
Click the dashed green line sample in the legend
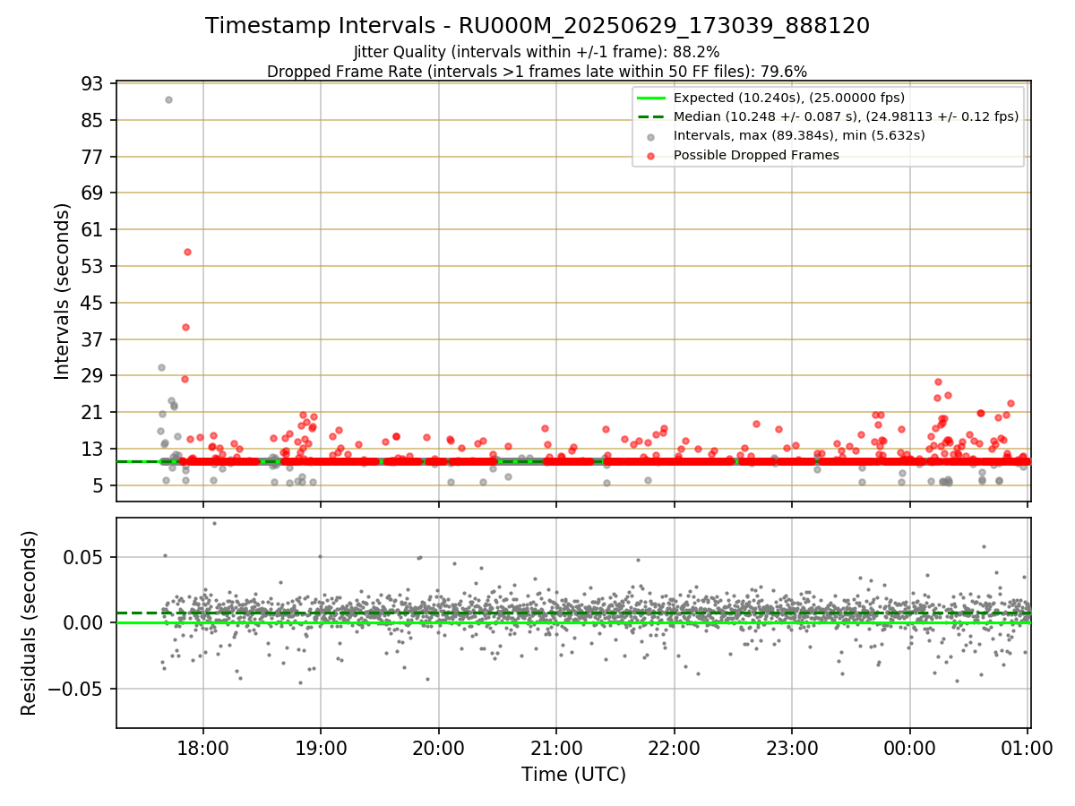[x=651, y=116]
